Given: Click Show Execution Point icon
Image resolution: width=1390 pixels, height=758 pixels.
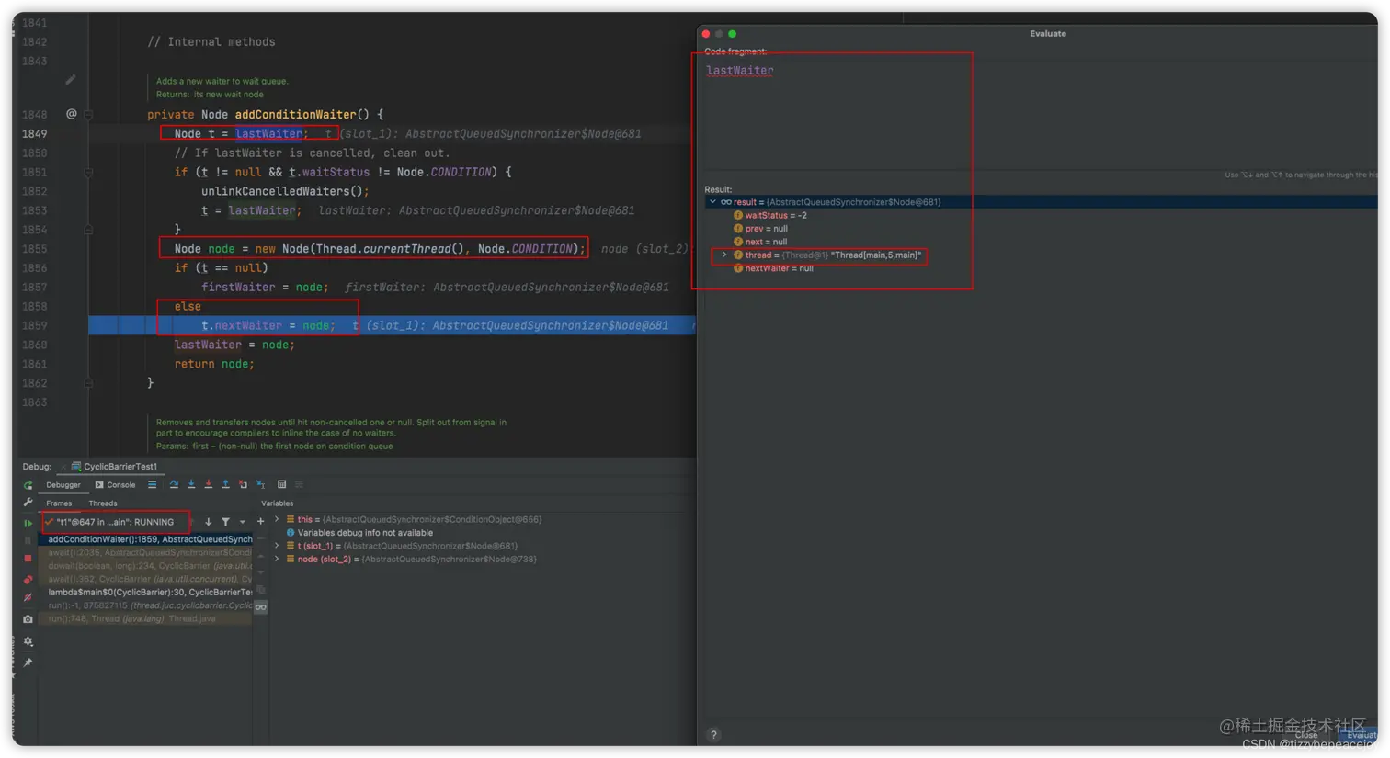Looking at the screenshot, I should click(152, 485).
